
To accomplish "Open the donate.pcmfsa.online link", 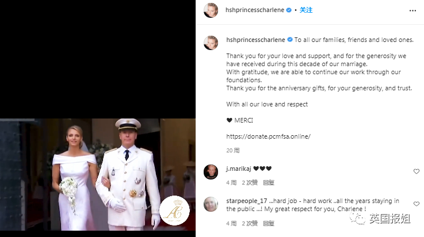I will [x=268, y=136].
